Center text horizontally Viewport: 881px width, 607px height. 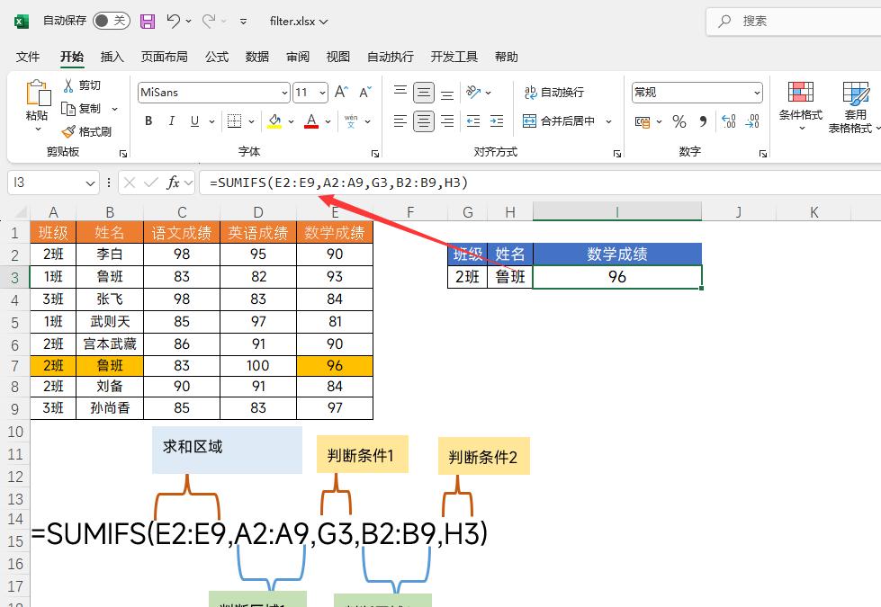424,121
